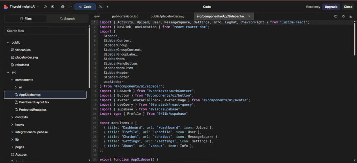Toggle the side panel layout icon
The image size is (357, 163).
click(53, 7)
